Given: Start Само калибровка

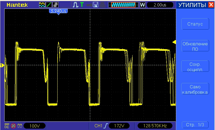Looking at the screenshot, I should click(195, 89).
